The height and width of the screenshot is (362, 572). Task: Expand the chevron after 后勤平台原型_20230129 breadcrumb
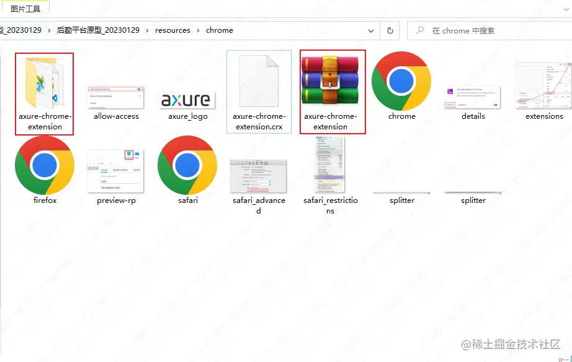click(x=148, y=30)
